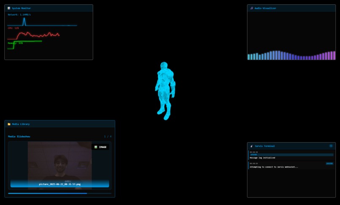Click the Memory percentage label
Viewport: 340px width, 205px height.
15,43
